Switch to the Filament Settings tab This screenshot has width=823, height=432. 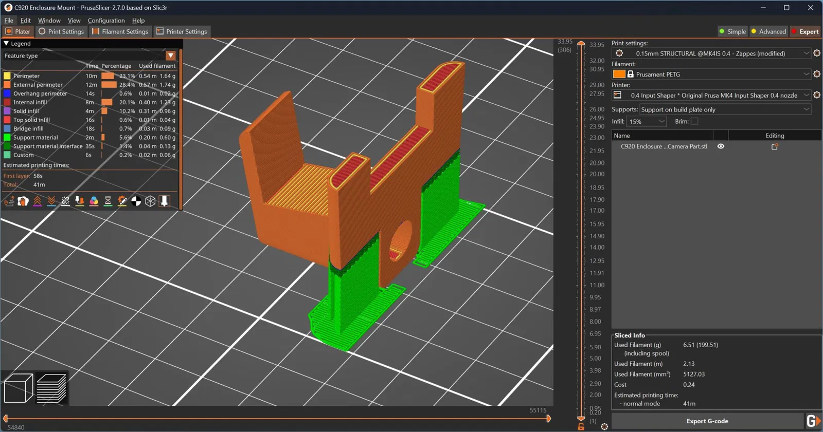120,31
